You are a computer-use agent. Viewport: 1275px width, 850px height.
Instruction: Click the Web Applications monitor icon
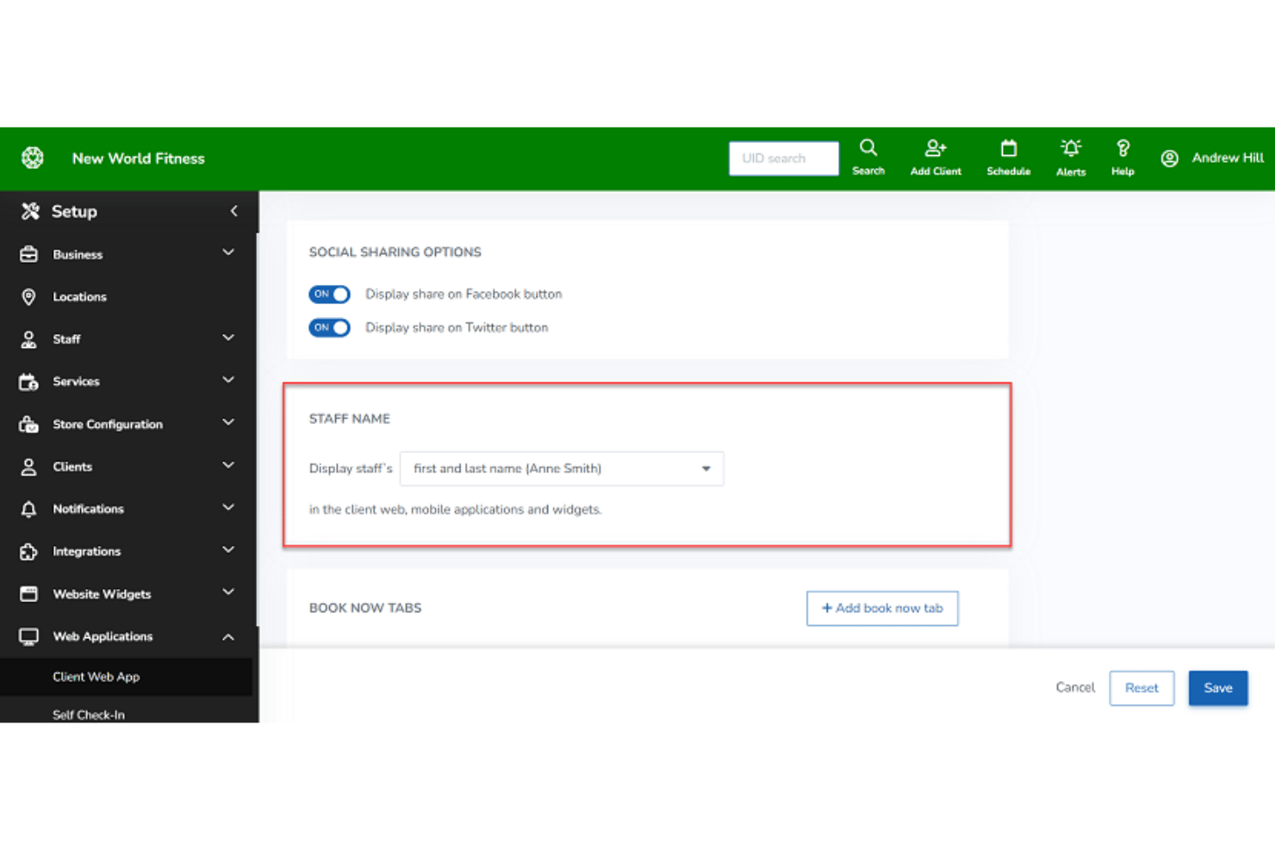pos(28,636)
